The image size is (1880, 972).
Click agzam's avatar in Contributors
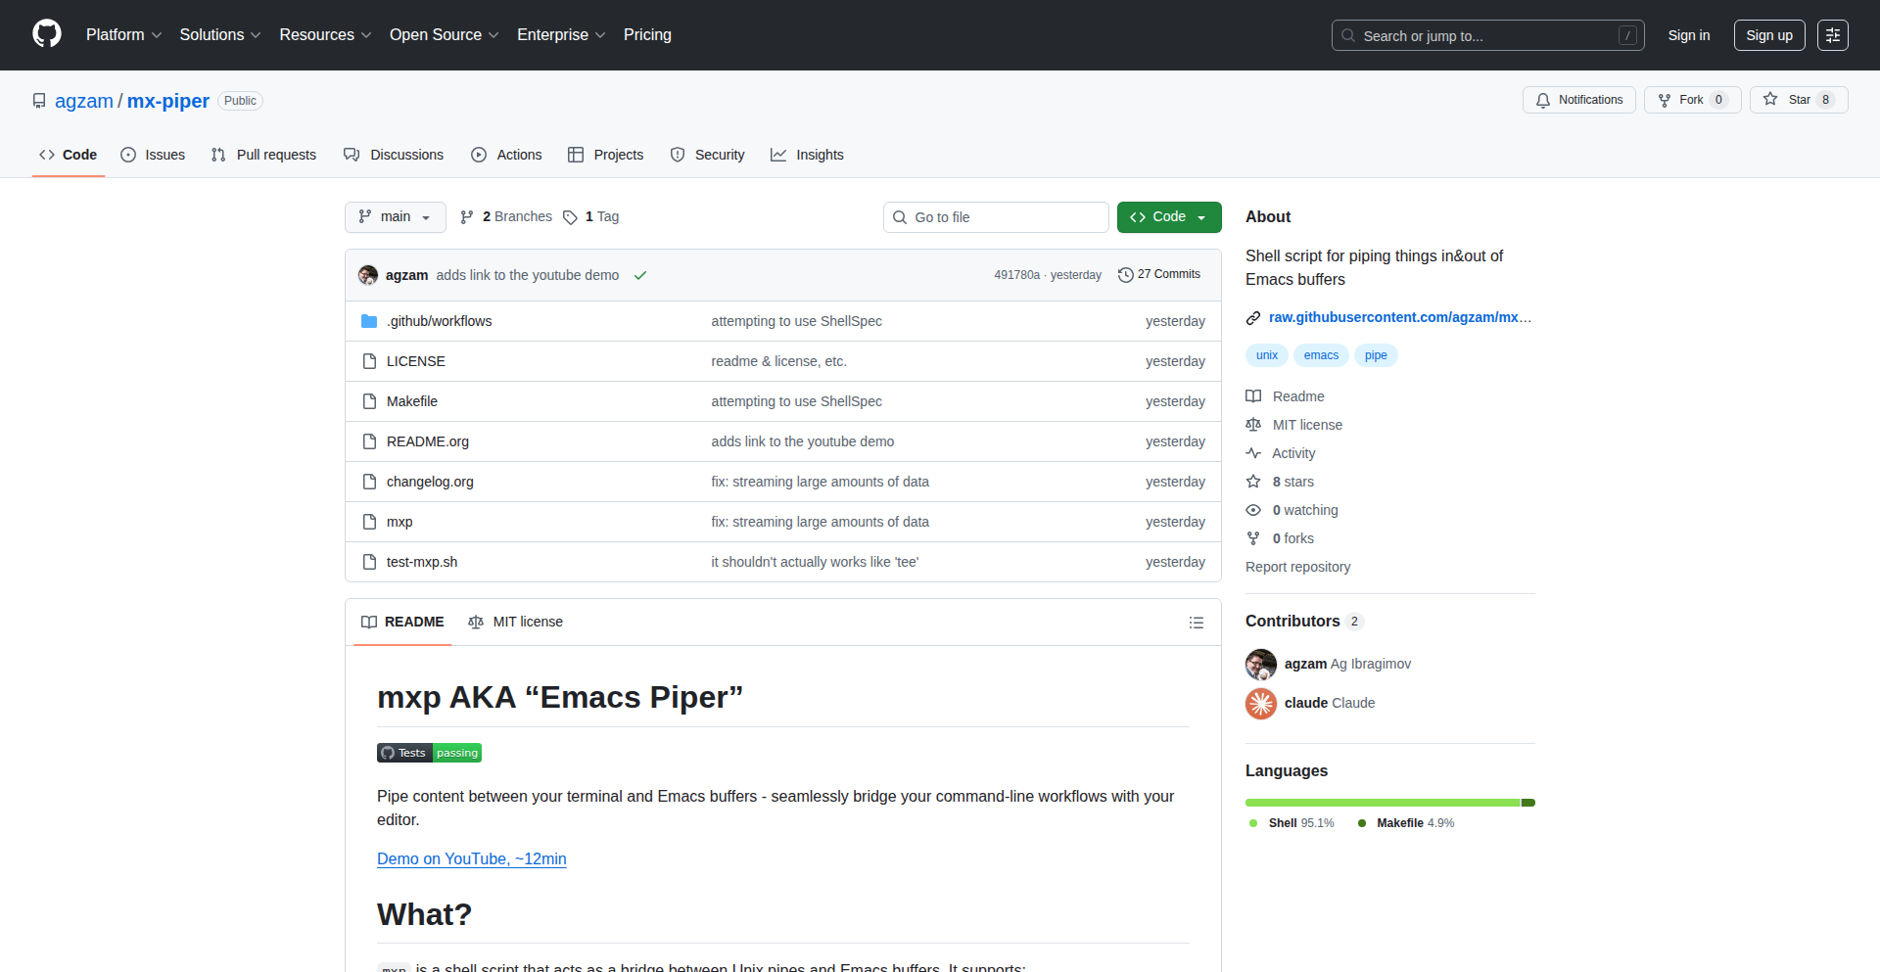pos(1261,665)
